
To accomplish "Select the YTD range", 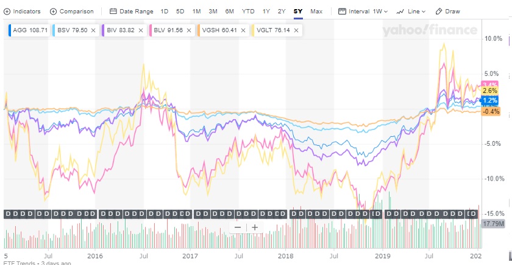I will click(248, 12).
